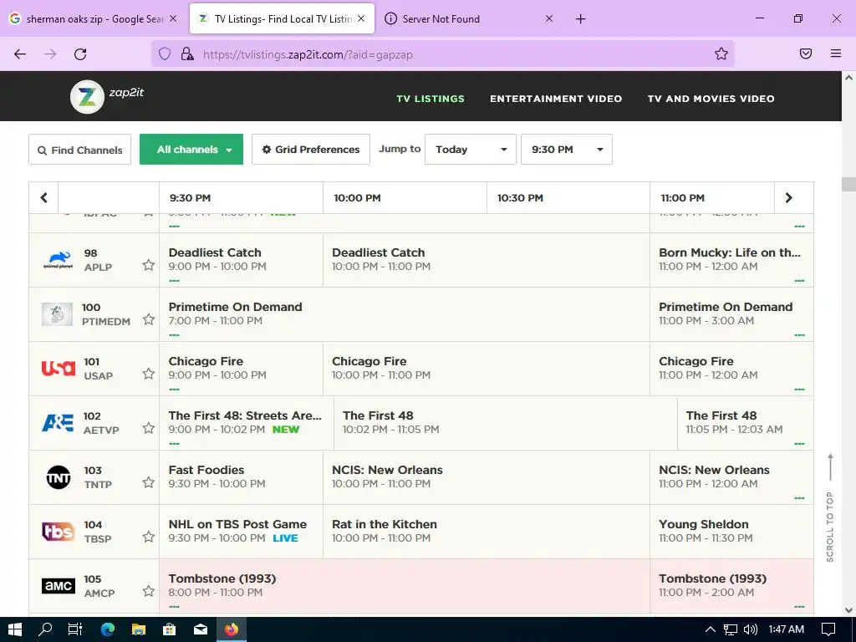The width and height of the screenshot is (856, 642).
Task: Favorite channel 100 PTIMEDM with the star
Action: 149,319
